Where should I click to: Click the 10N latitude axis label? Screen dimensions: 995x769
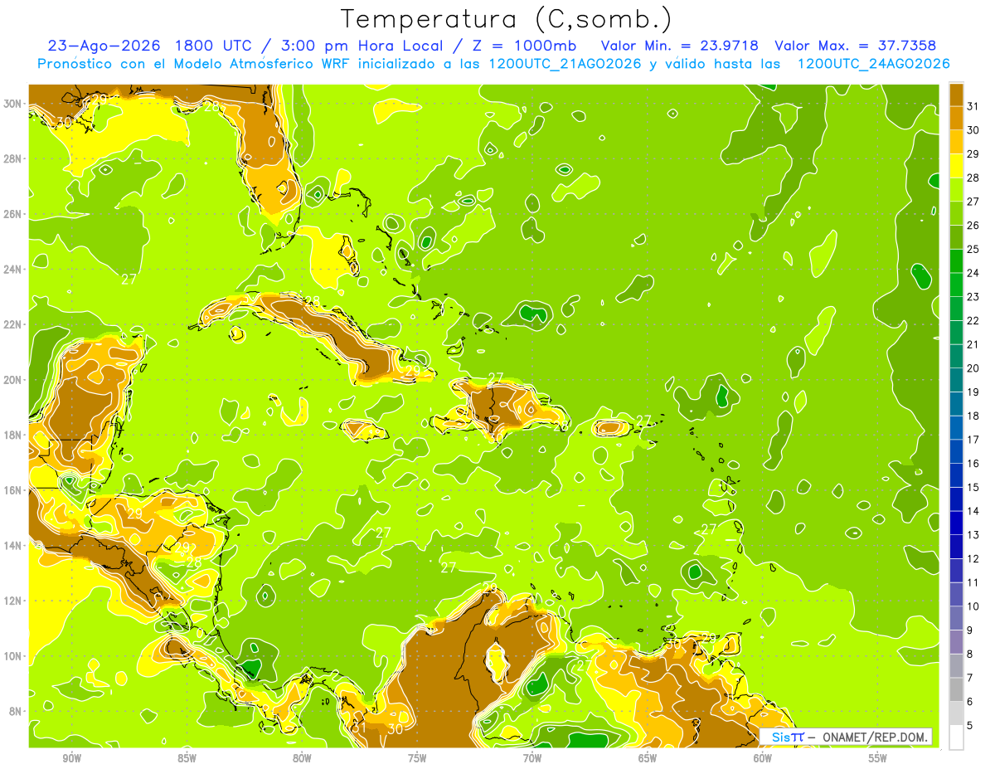12,655
